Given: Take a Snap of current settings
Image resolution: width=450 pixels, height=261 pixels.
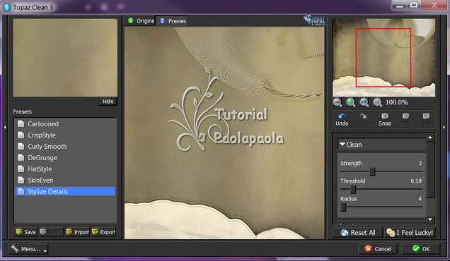Looking at the screenshot, I should 385,120.
